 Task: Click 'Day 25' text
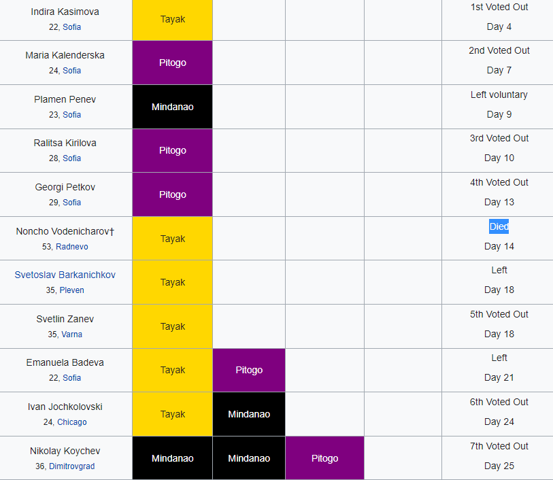(499, 466)
